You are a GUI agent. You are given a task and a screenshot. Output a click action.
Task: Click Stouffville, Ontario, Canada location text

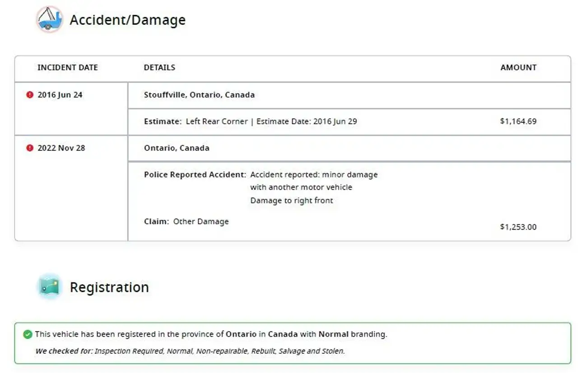pos(199,95)
